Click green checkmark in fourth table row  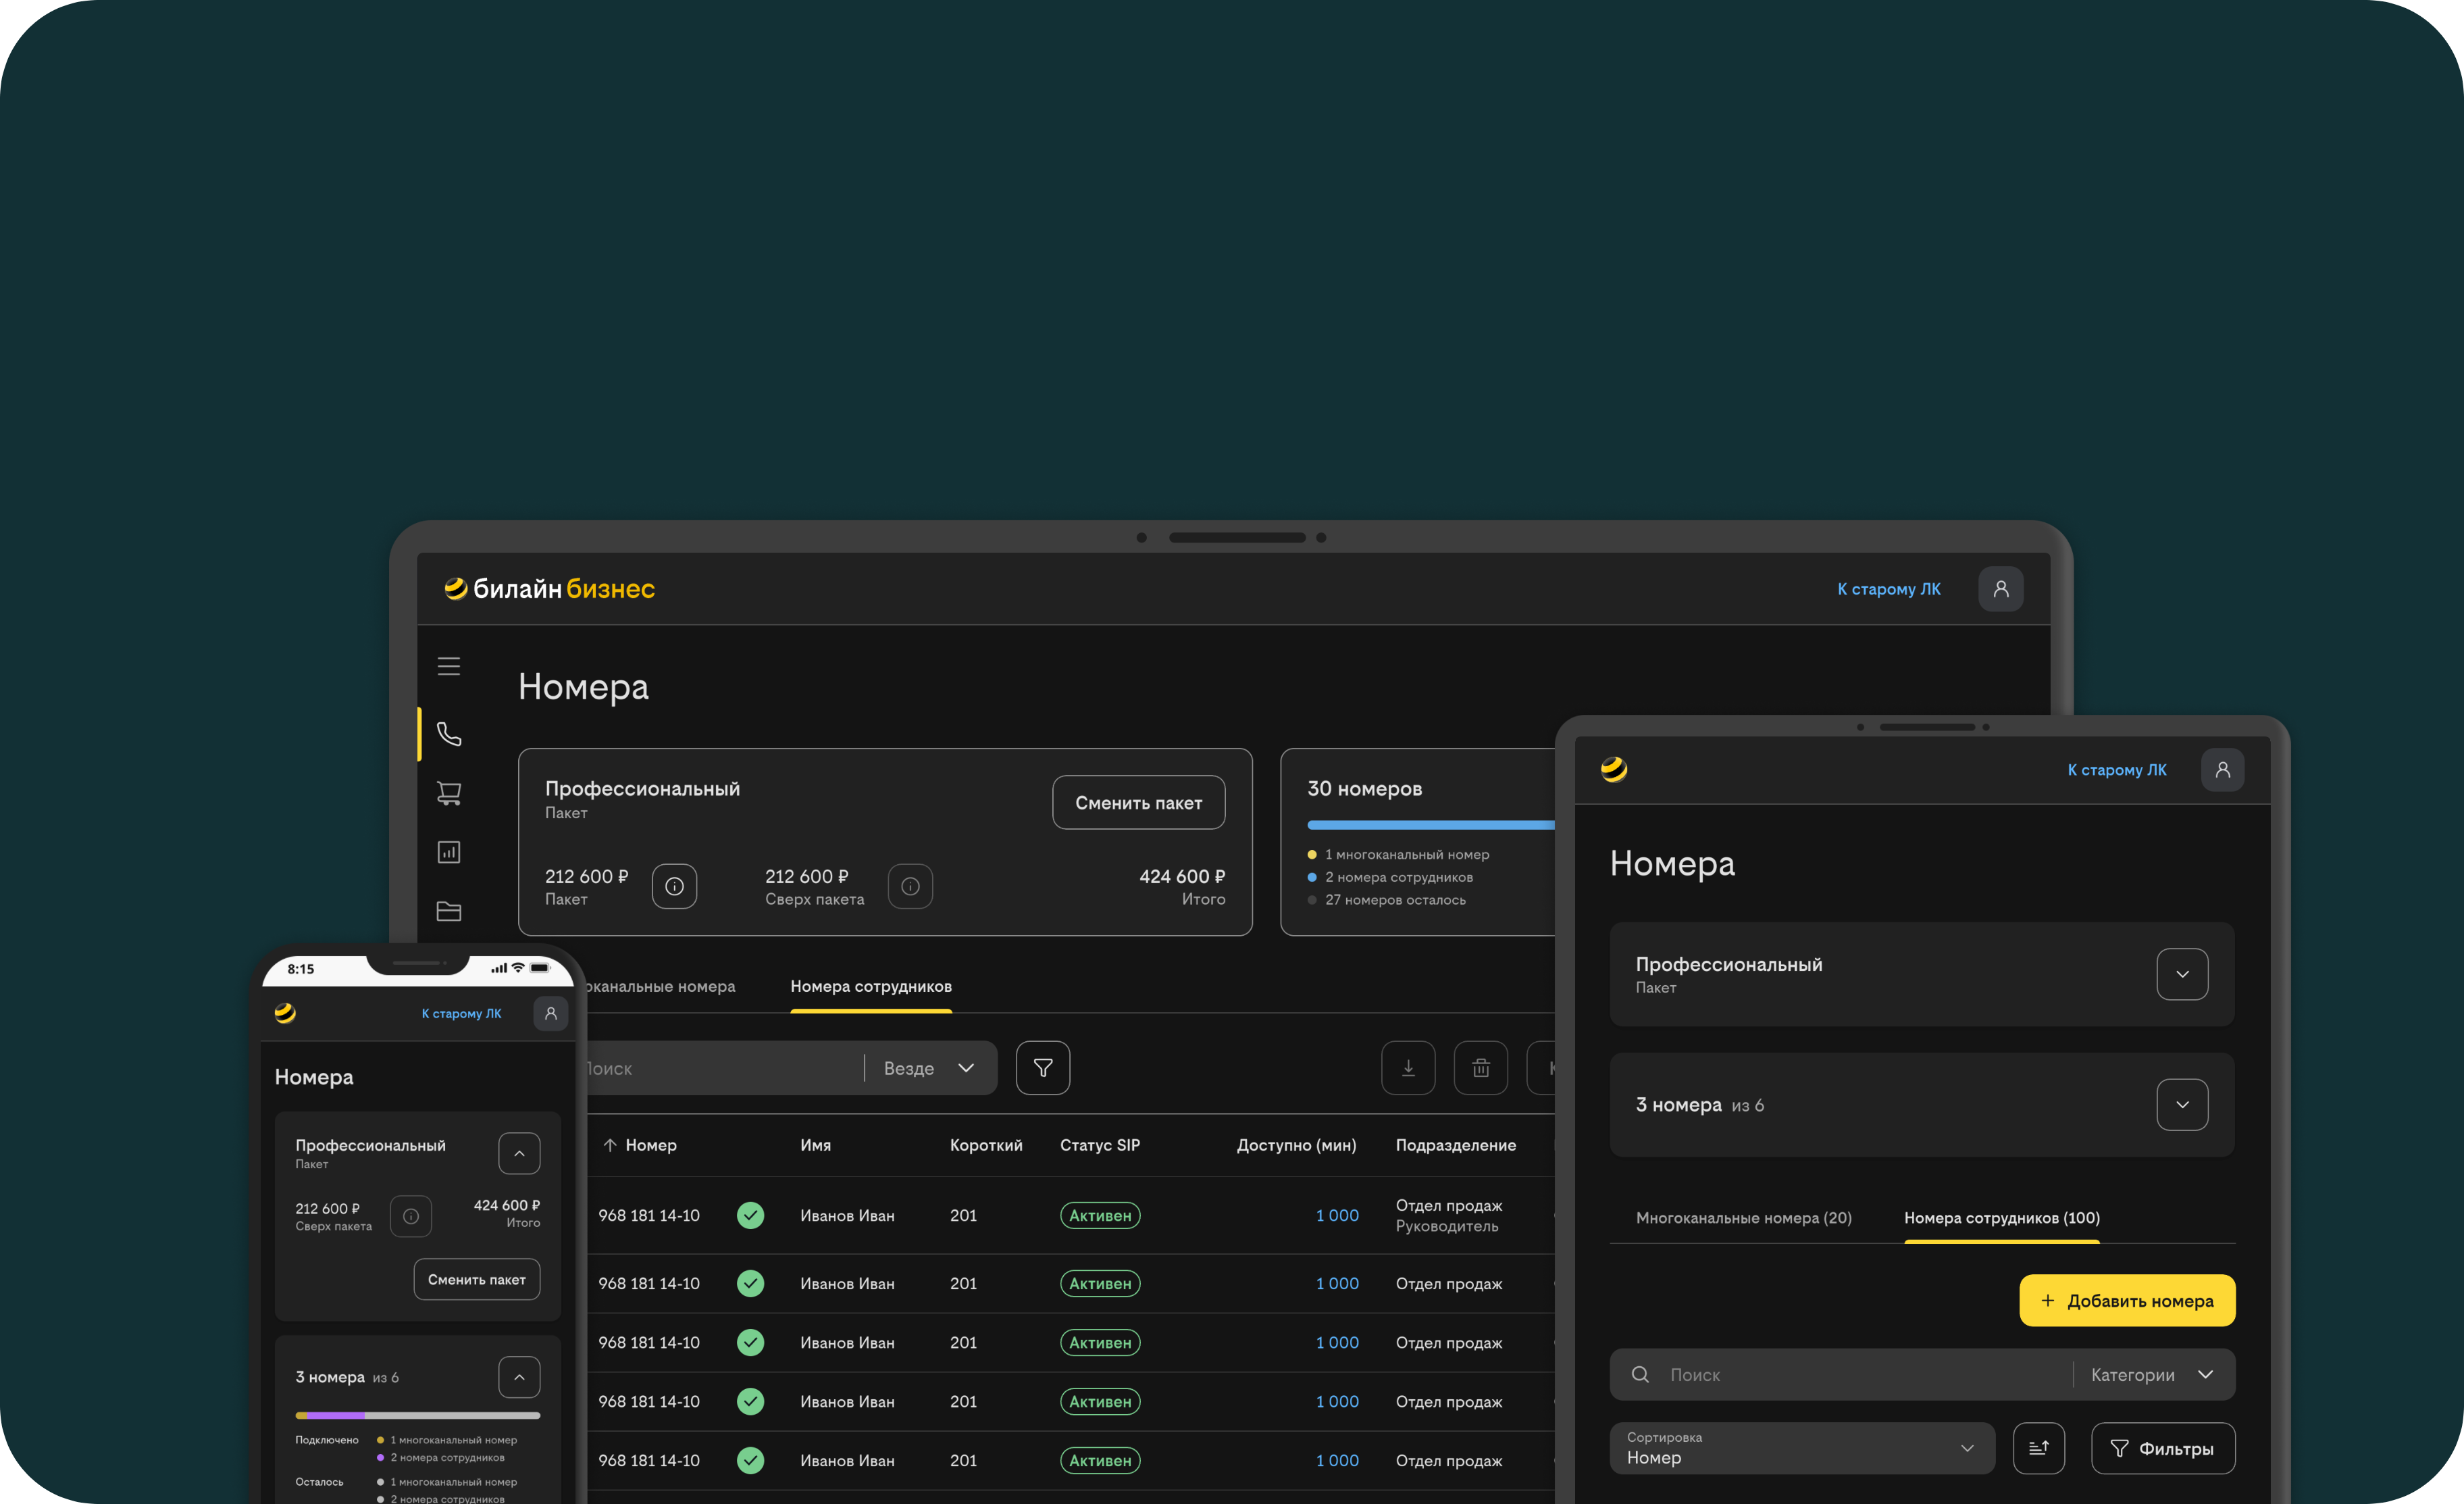click(x=750, y=1401)
